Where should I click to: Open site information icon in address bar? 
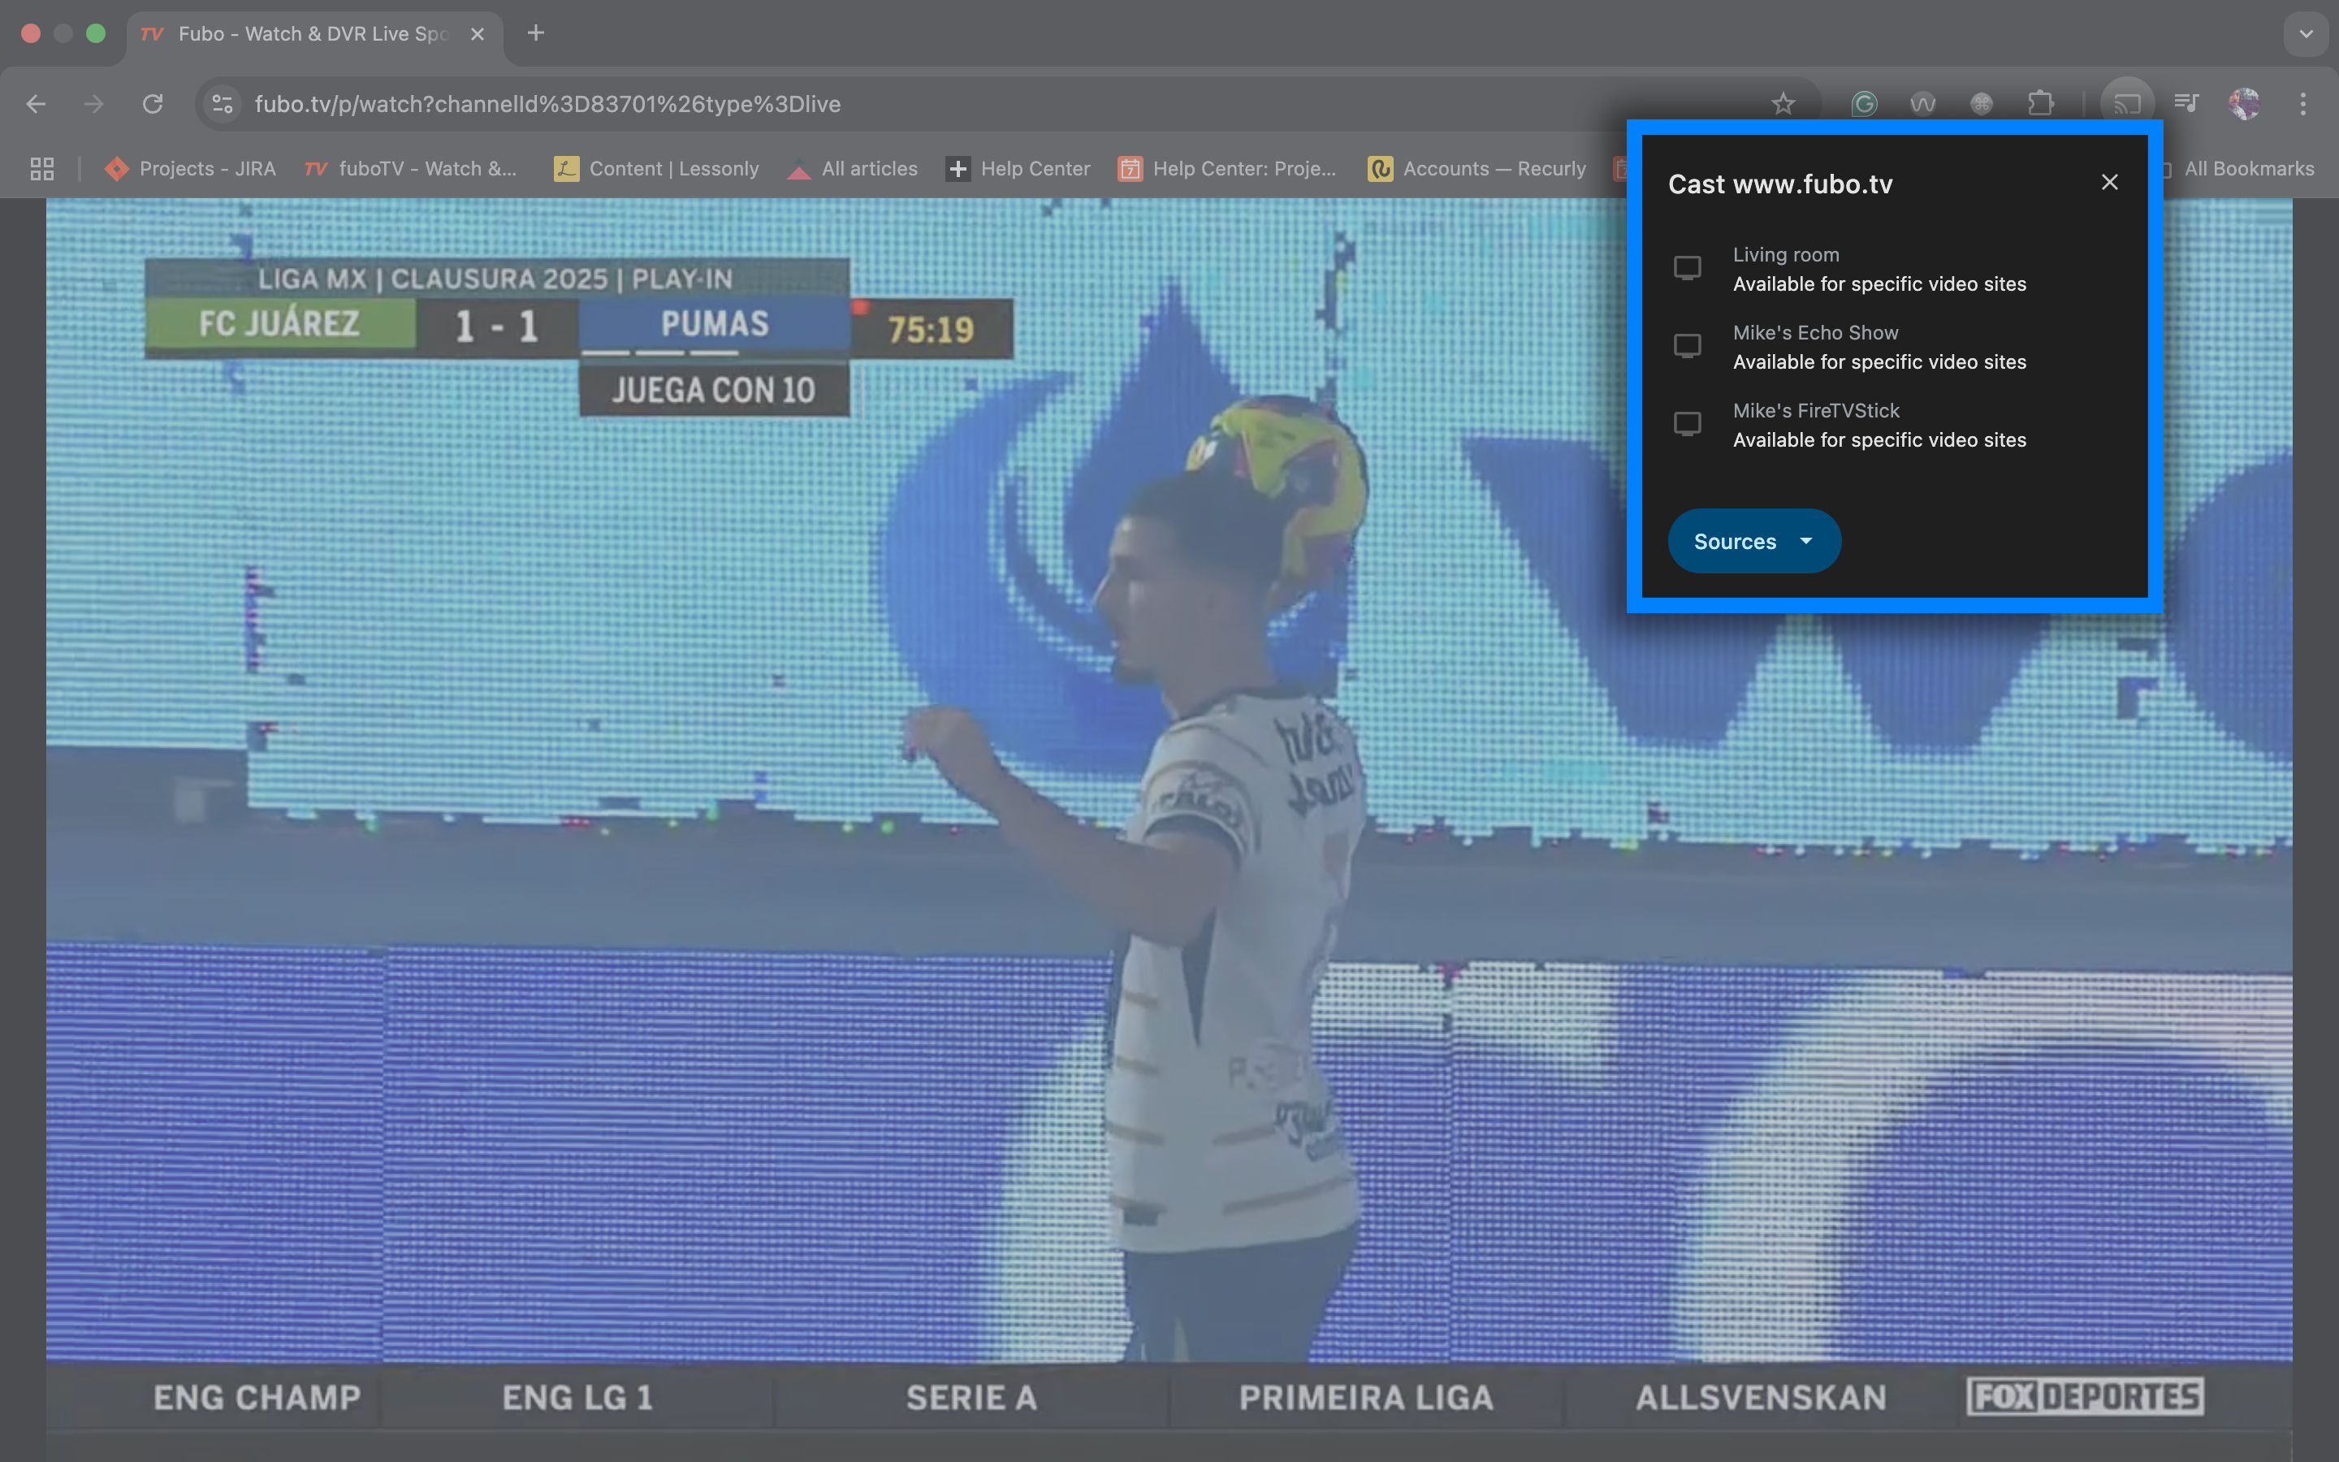coord(223,103)
